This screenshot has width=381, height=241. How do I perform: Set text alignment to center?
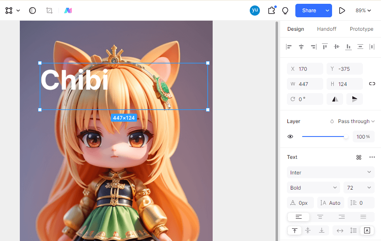[x=320, y=217]
